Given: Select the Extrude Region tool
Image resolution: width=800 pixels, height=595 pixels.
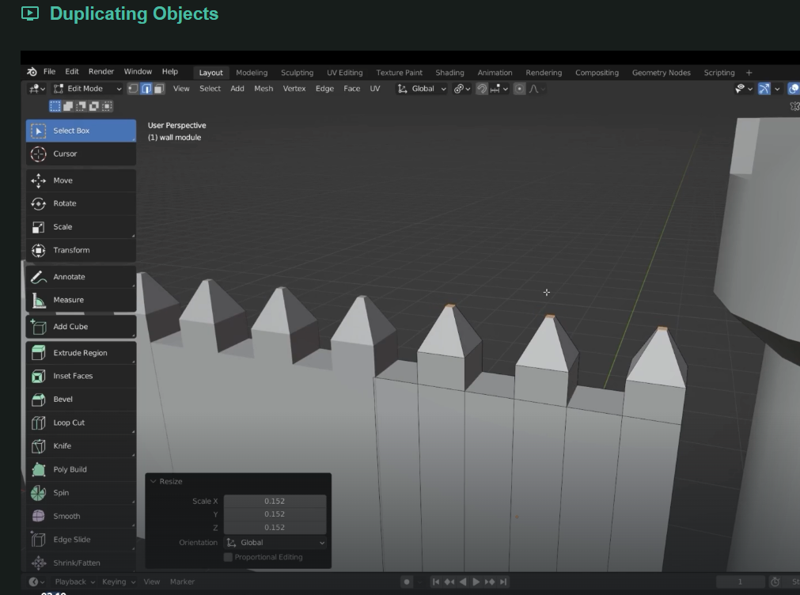Looking at the screenshot, I should (x=80, y=353).
